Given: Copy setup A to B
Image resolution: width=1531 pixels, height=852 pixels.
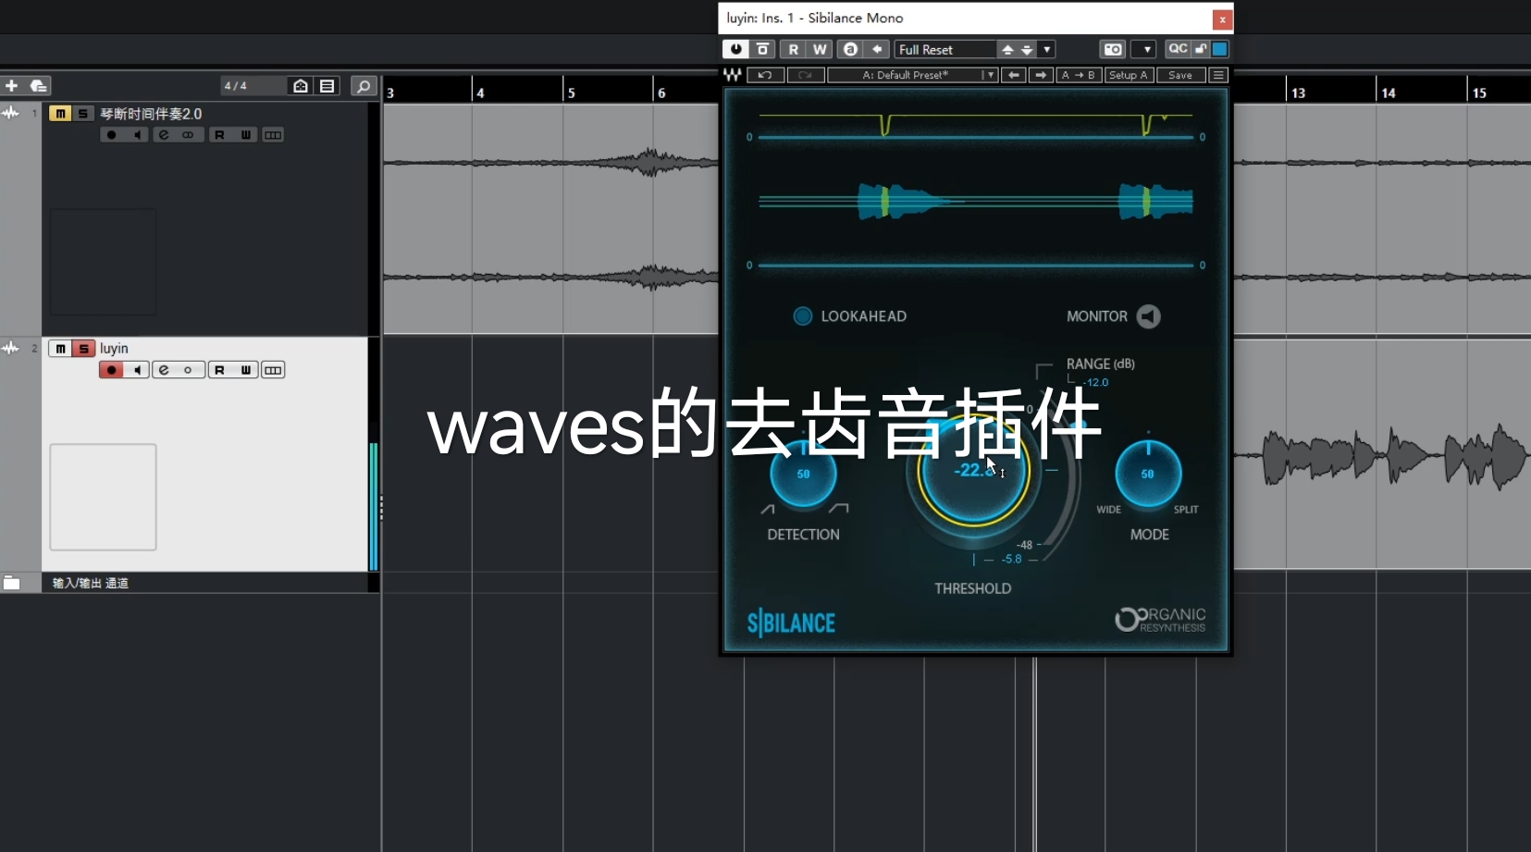Looking at the screenshot, I should [x=1079, y=75].
